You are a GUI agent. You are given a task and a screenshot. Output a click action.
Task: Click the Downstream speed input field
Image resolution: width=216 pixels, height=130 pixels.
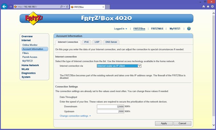110,107
